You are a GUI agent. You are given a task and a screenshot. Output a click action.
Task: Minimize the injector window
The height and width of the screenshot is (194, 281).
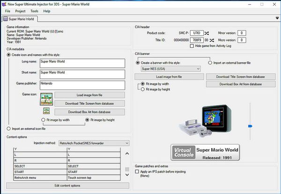pyautogui.click(x=250, y=4)
